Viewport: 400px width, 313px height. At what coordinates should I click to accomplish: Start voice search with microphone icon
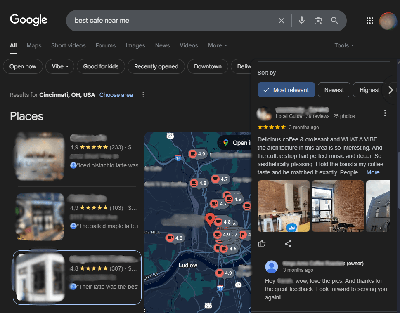coord(302,21)
